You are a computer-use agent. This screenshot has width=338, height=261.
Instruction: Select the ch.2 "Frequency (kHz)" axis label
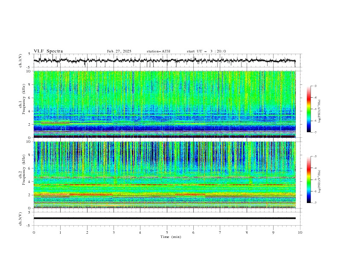(x=24, y=170)
